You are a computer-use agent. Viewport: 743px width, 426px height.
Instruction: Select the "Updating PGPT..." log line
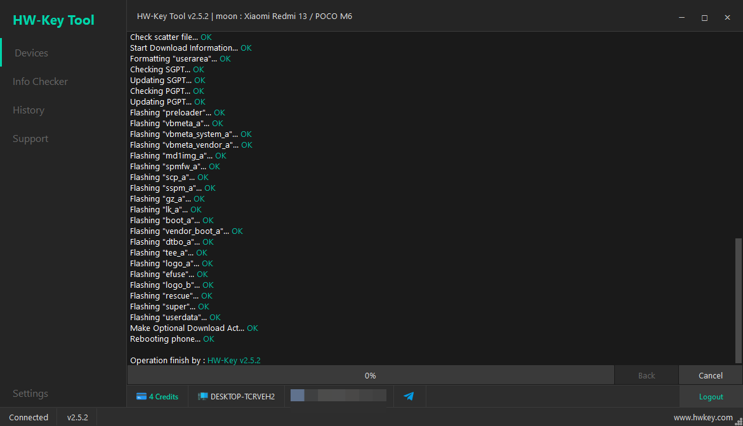coord(168,102)
